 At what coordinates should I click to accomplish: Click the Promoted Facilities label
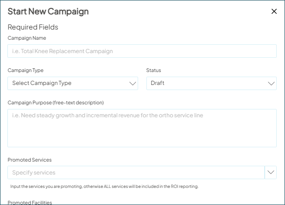(x=30, y=203)
